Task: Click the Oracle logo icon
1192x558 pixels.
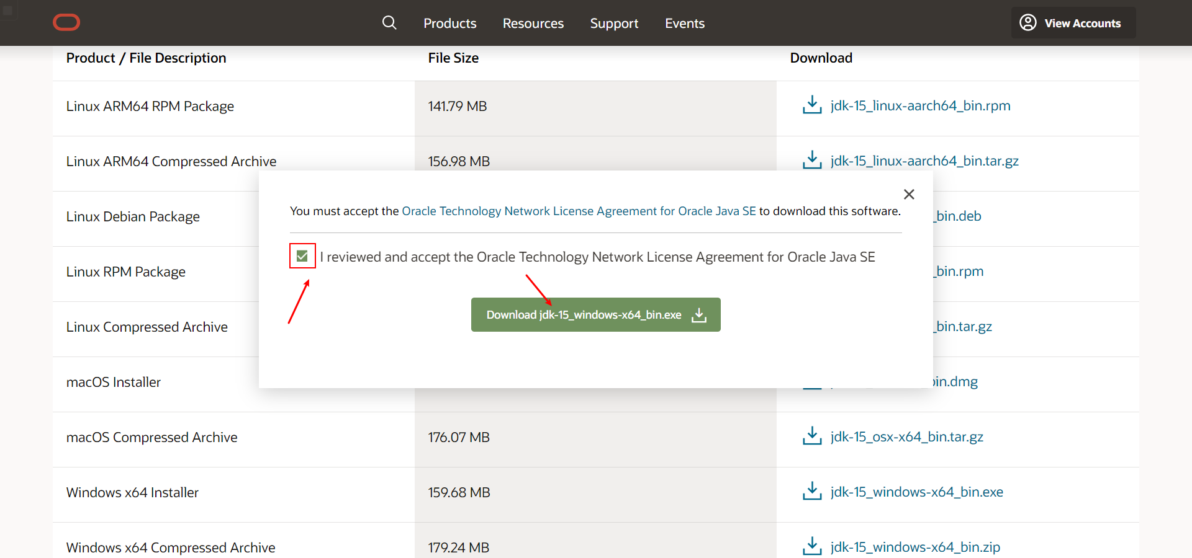Action: coord(66,23)
